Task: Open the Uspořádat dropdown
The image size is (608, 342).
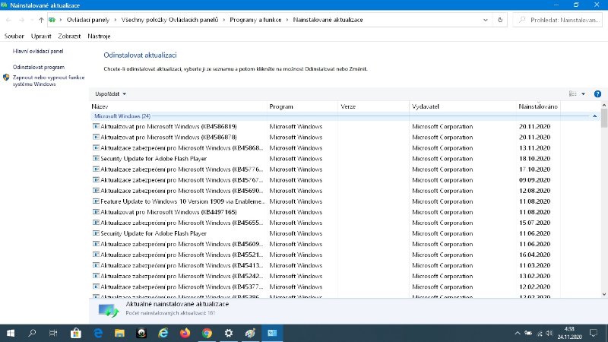Action: tap(110, 93)
